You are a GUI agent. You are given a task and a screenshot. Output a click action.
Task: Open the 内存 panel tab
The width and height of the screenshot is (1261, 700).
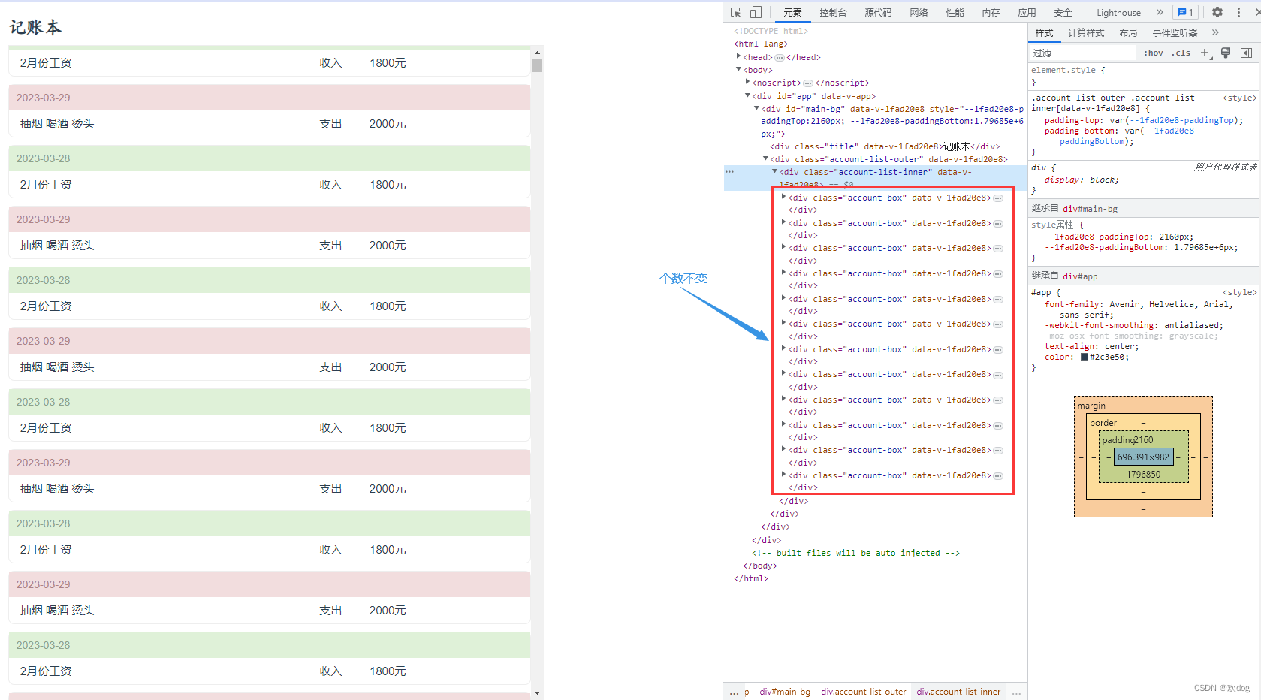click(x=991, y=12)
